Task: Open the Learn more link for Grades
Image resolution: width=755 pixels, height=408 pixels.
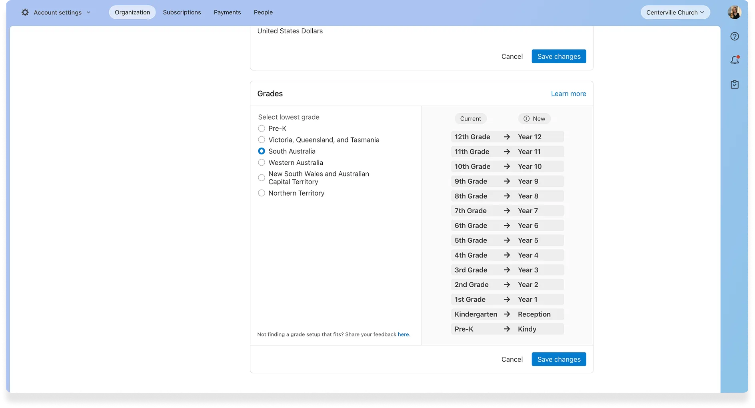Action: (568, 94)
